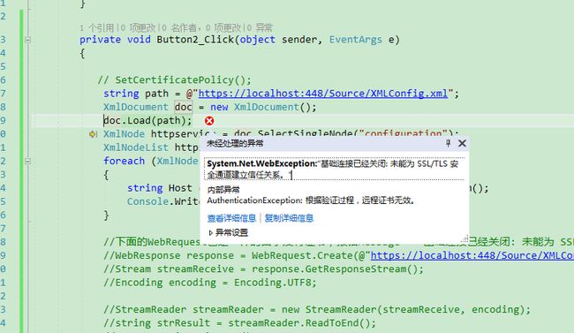Screen dimensions: 574x333
Task: Open the commented WebRequest.Create localhost URL
Action: 472,255
